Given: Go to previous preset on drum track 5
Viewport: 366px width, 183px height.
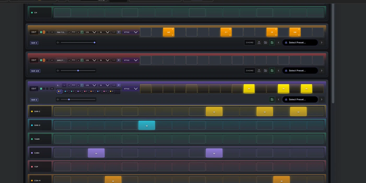Looking at the screenshot, I should point(278,100).
